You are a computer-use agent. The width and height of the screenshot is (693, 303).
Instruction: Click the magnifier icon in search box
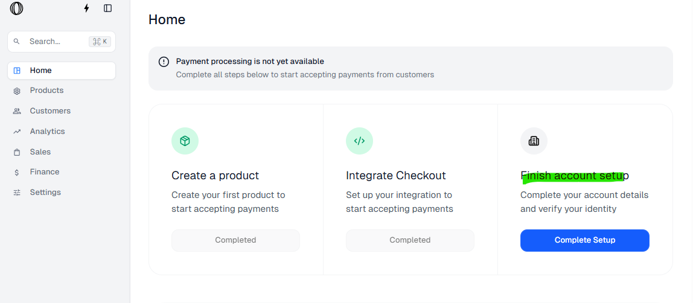(17, 42)
